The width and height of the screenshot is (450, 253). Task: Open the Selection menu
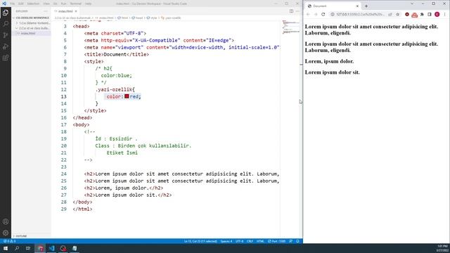pos(33,4)
